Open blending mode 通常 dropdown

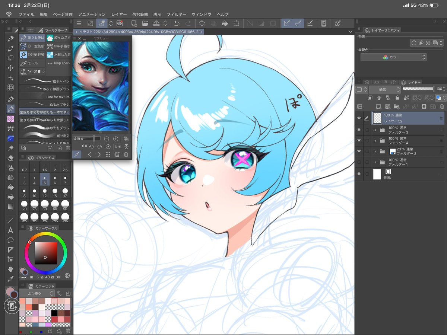385,89
